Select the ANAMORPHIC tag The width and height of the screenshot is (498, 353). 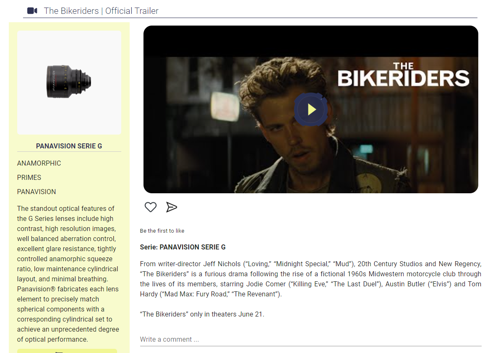pos(39,163)
